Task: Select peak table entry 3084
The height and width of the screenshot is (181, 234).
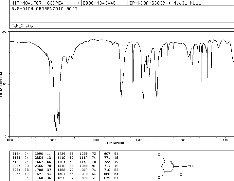Action: tap(16, 166)
